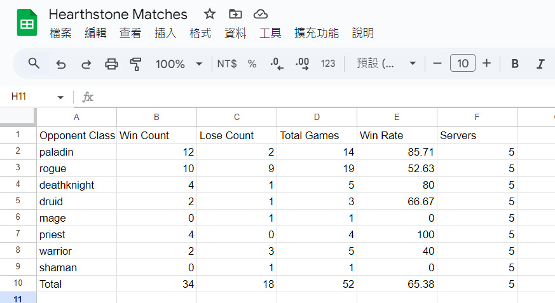Select column E header
Screen dimensions: 555x303
[397, 118]
